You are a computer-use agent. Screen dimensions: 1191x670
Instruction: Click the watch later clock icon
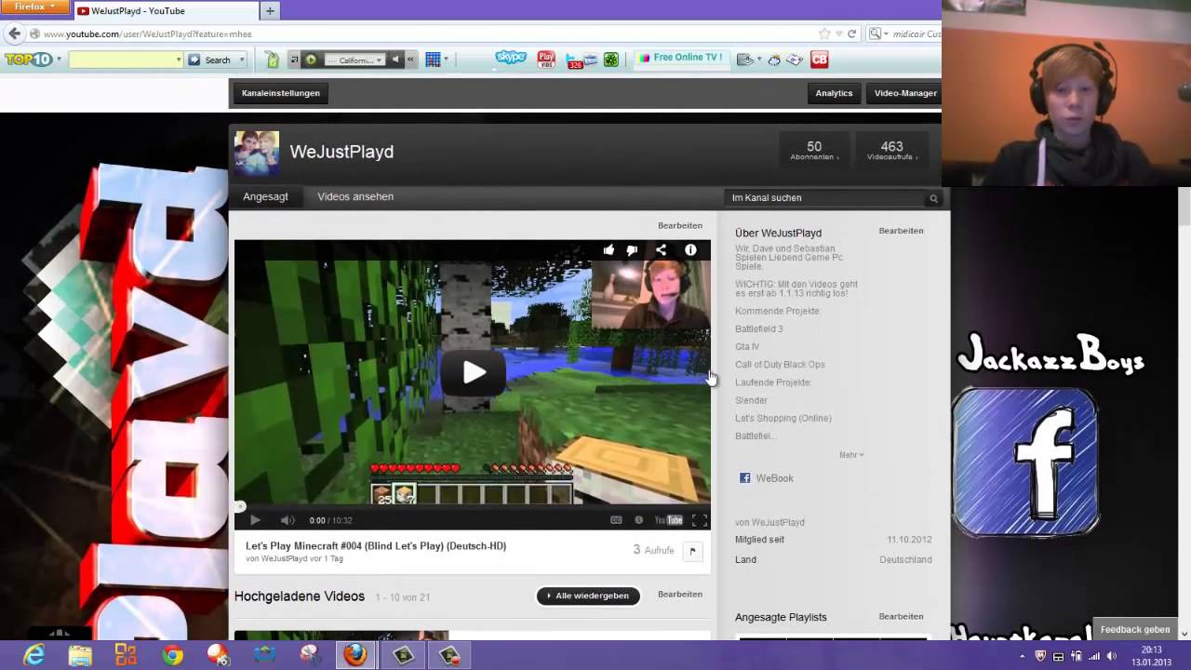(638, 520)
